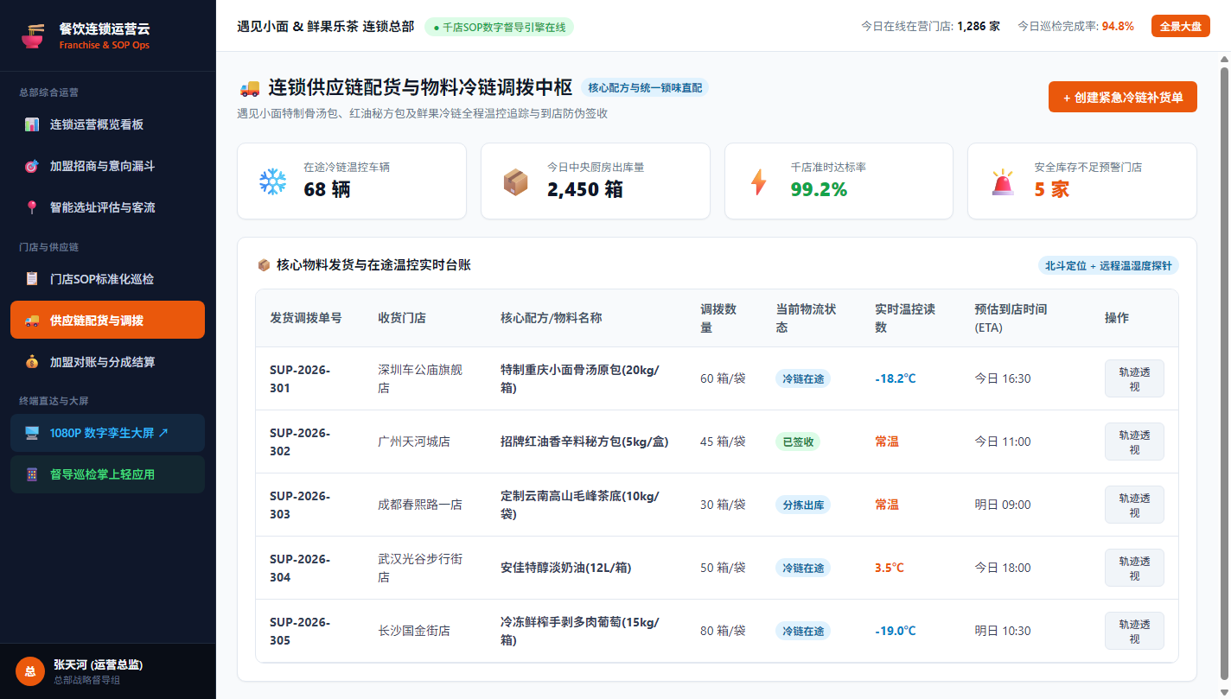Click the truck icon in 供应链配货与调拨 menu

click(32, 321)
